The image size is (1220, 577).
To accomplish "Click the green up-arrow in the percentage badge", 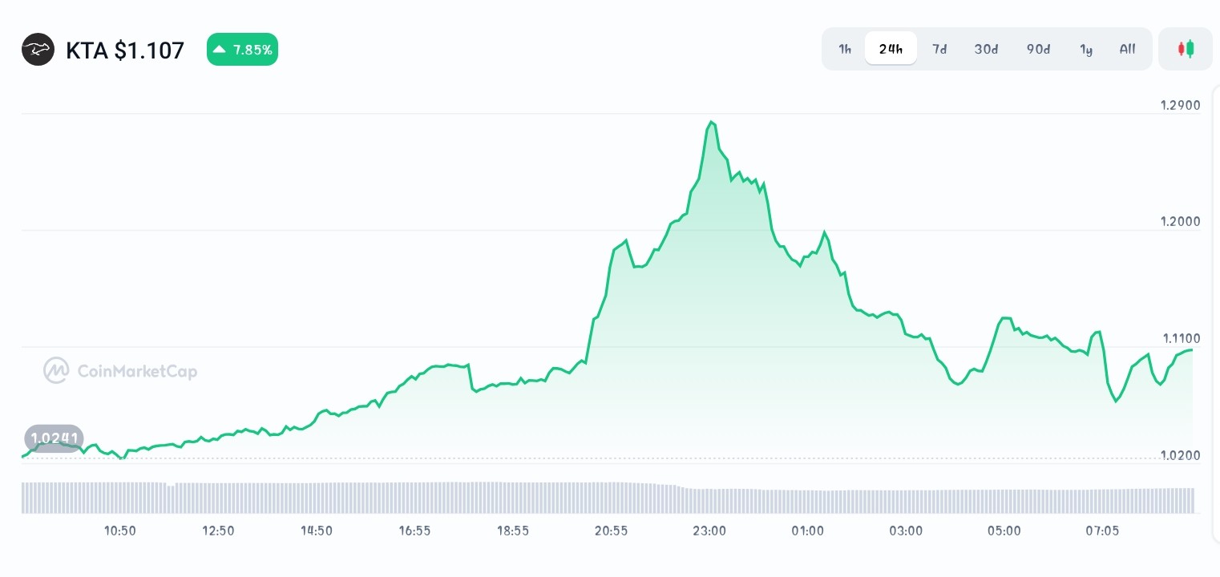I will click(x=219, y=49).
